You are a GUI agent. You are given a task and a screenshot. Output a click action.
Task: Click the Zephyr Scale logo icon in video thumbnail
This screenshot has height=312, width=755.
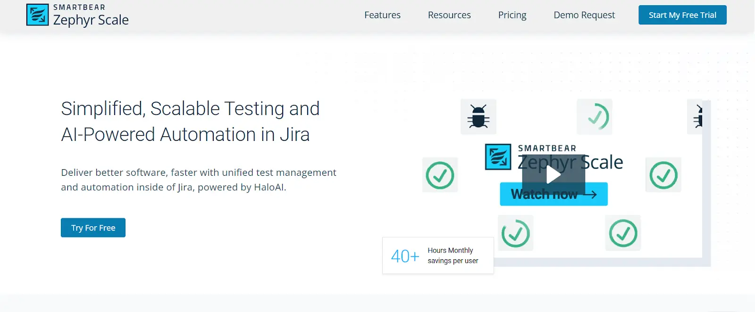coord(498,156)
